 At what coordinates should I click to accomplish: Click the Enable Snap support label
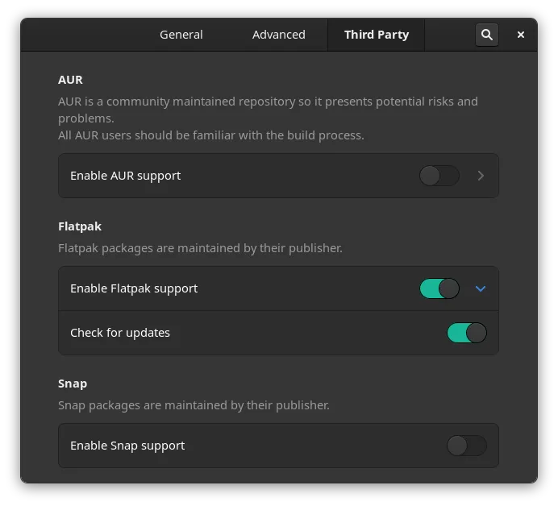[x=127, y=446]
